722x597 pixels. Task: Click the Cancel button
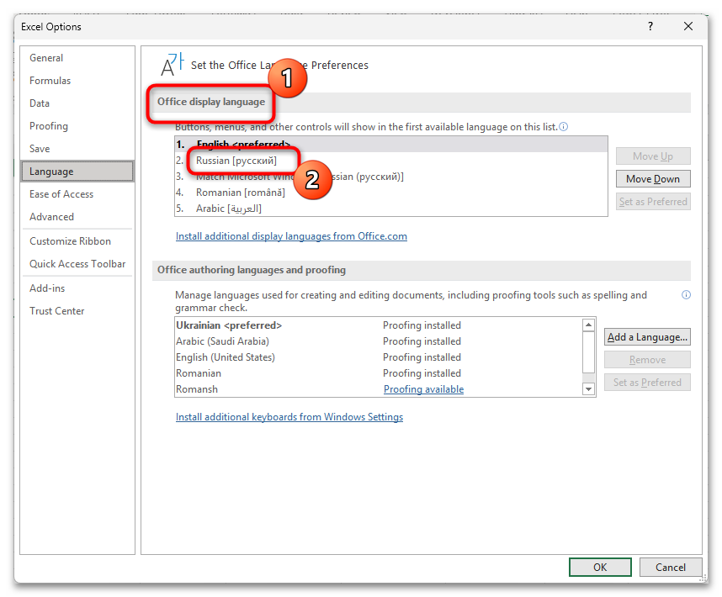click(x=670, y=567)
